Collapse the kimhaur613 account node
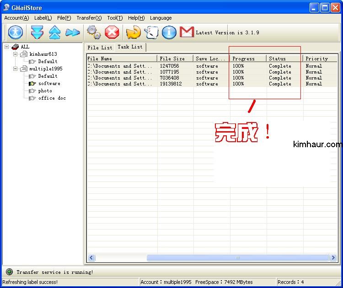The image size is (343, 288). click(15, 54)
